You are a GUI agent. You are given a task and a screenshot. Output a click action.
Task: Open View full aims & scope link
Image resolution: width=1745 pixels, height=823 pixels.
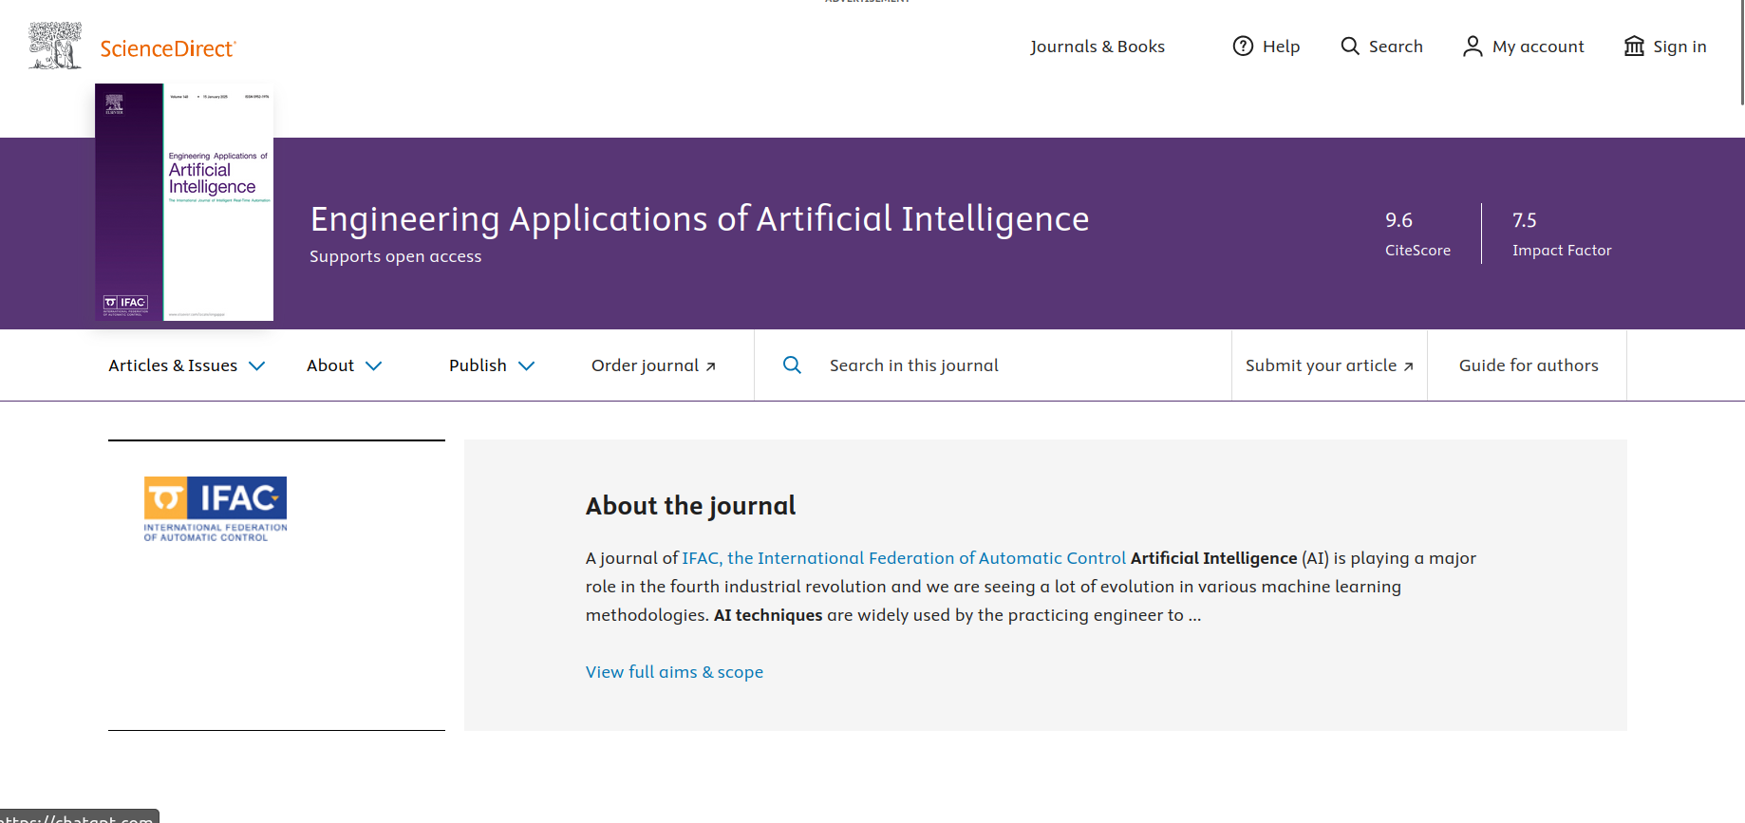coord(674,672)
